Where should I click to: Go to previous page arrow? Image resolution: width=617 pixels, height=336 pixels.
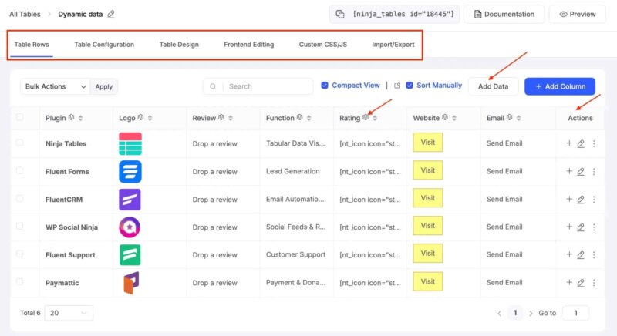click(499, 313)
